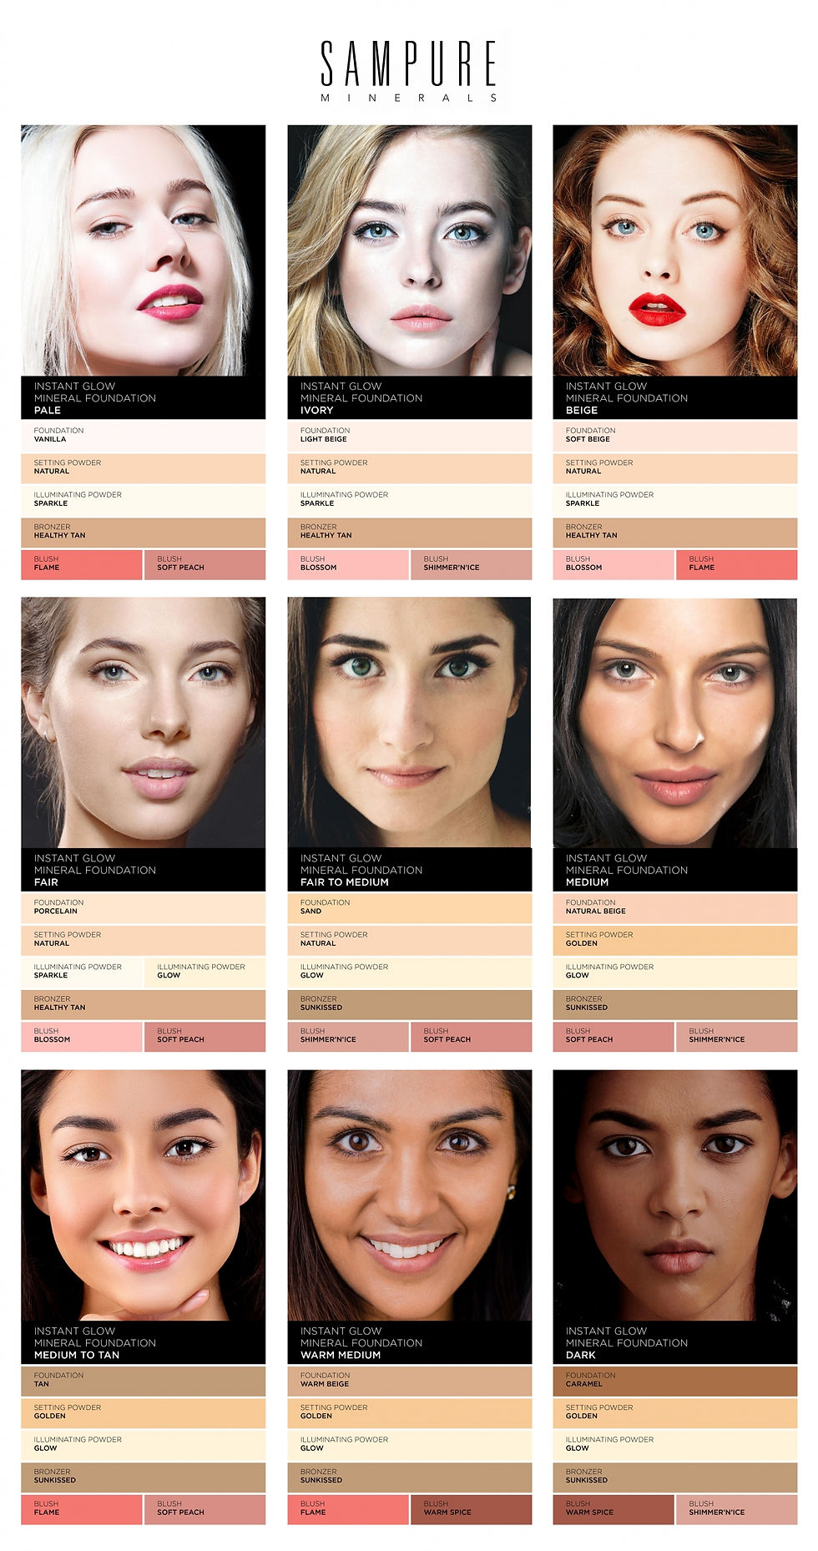Pick the Glow illuminating powder under Fair
Screen dimensions: 818x1551
[x=204, y=973]
